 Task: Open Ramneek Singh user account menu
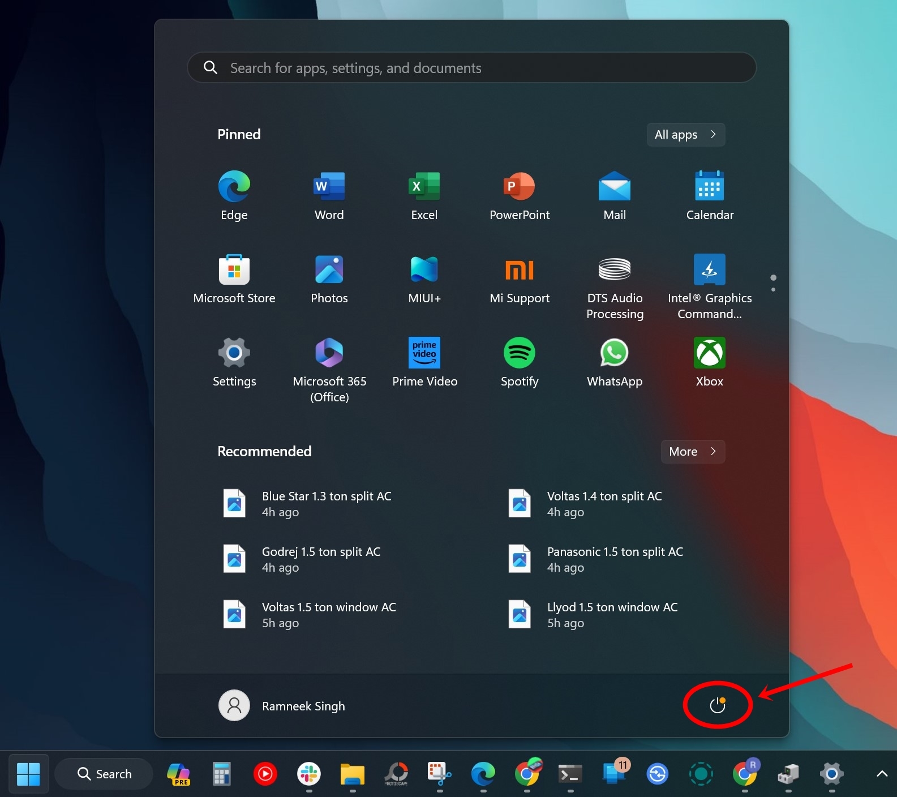(x=282, y=706)
